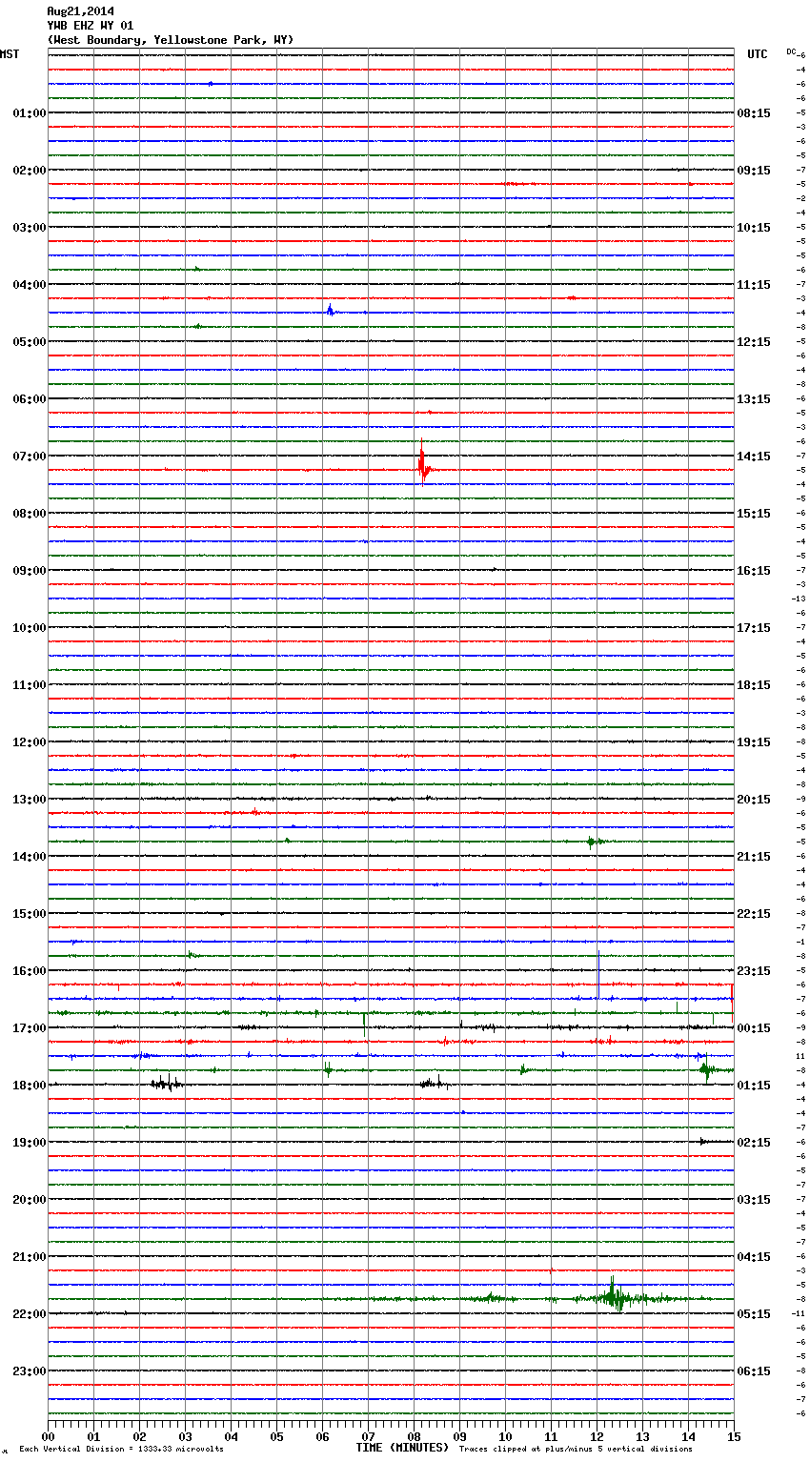Select the 15:00 MST row label
The height and width of the screenshot is (1462, 810).
[29, 914]
